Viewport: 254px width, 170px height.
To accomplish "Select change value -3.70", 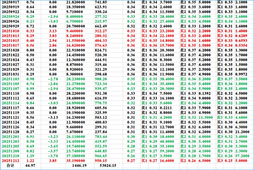I will pyautogui.click(x=53, y=156).
